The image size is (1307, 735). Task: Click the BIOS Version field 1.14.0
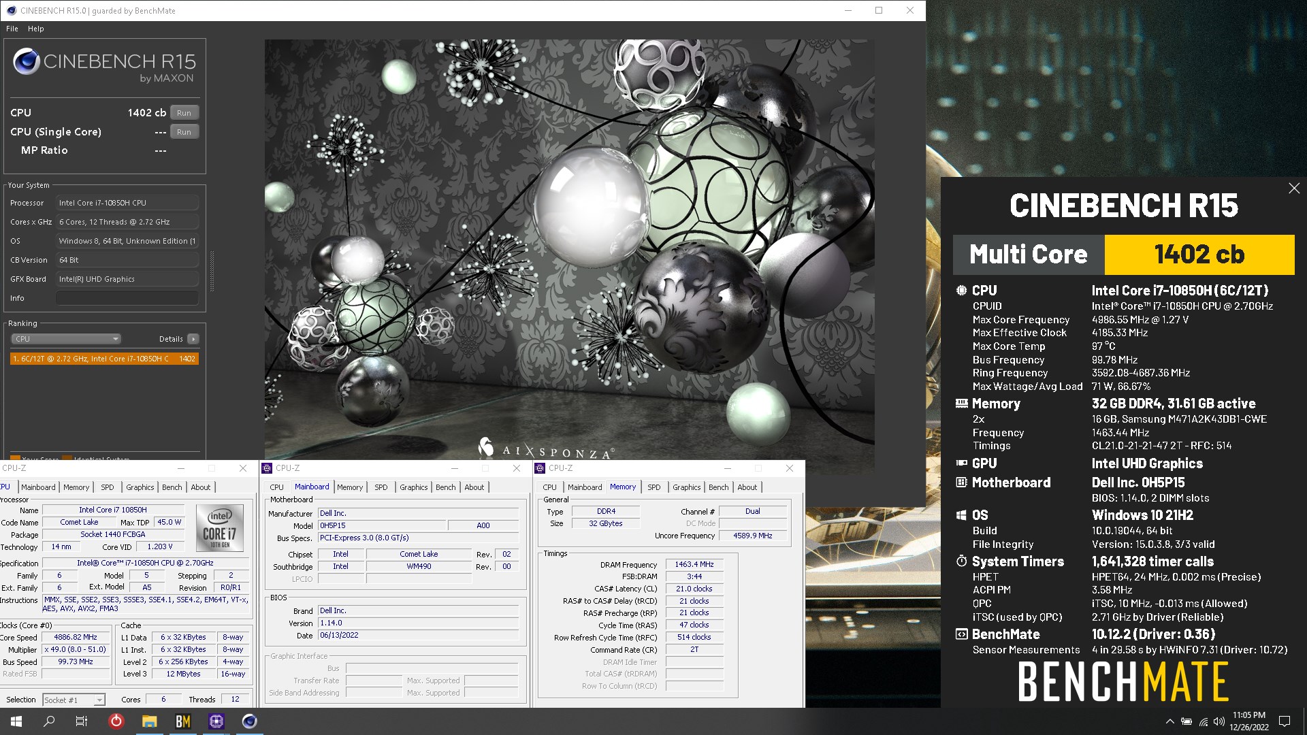tap(418, 623)
